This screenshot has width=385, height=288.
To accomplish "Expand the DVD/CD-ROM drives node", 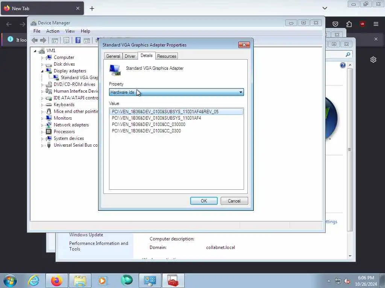I will pos(42,84).
